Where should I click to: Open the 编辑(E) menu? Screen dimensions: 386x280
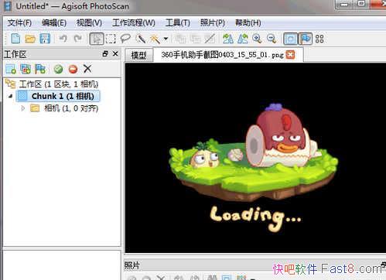pyautogui.click(x=54, y=22)
